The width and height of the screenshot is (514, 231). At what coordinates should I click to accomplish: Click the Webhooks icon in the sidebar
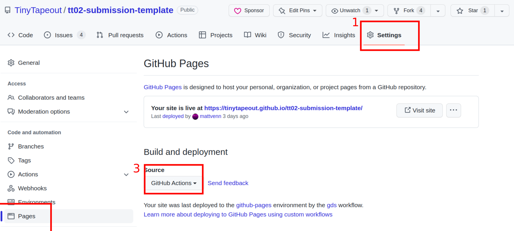tap(11, 188)
